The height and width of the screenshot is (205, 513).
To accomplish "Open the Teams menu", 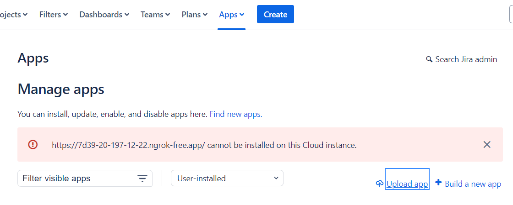I will click(x=155, y=15).
